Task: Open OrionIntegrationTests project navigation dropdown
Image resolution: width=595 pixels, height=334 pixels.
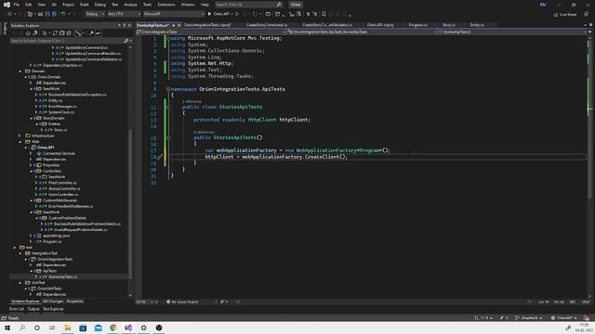Action: coord(211,32)
